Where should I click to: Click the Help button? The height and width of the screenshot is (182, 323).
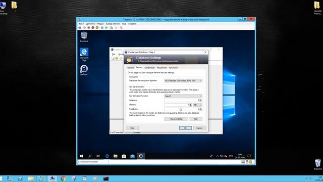pyautogui.click(x=132, y=128)
